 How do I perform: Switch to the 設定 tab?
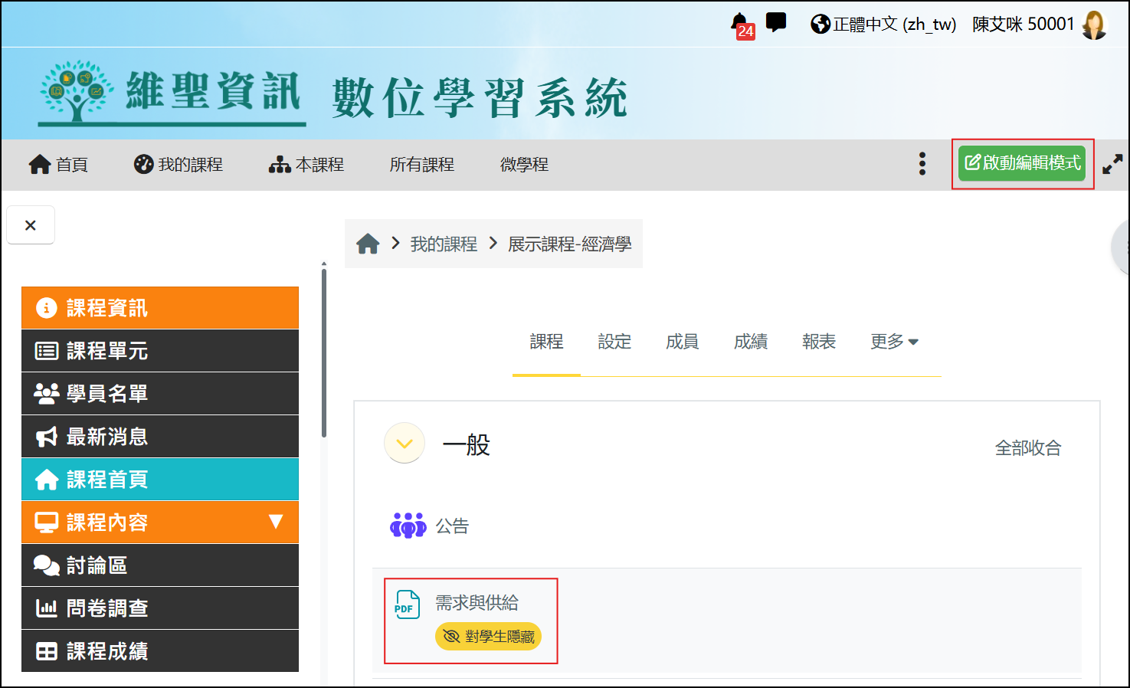(614, 342)
